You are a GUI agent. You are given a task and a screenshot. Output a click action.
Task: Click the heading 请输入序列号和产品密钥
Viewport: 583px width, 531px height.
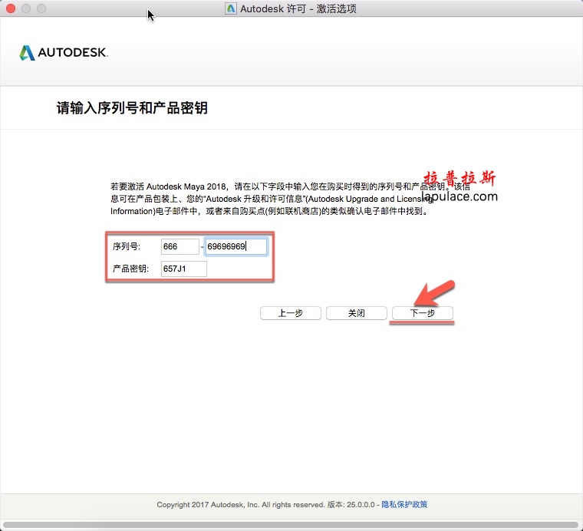132,108
